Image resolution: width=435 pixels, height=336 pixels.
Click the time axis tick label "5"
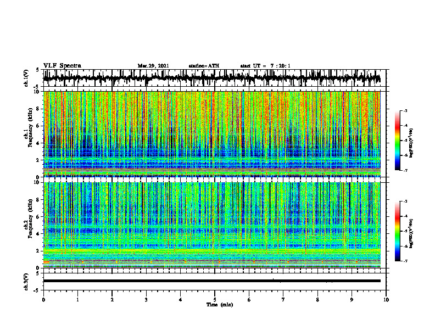coord(215,300)
